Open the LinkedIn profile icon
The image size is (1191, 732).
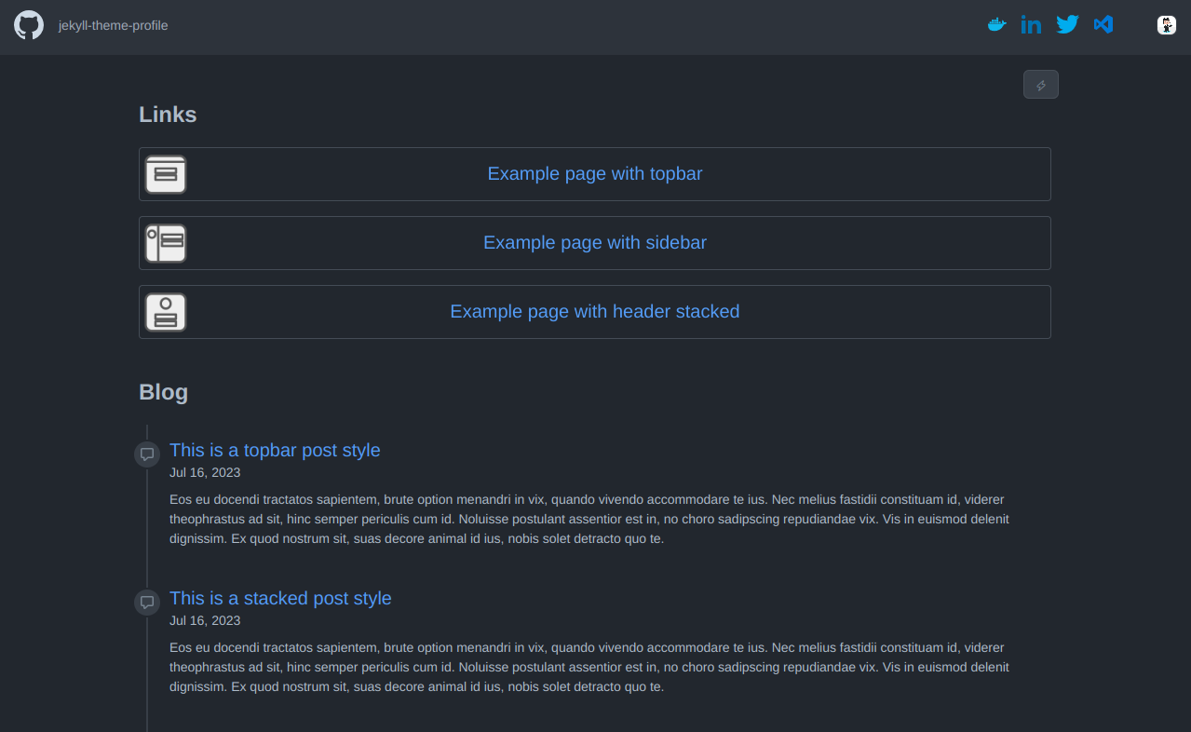1031,25
